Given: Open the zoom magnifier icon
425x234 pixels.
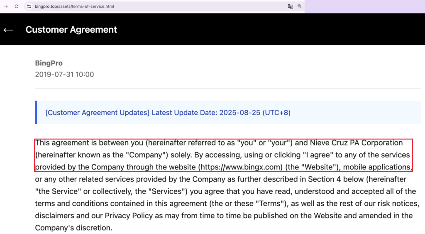Looking at the screenshot, I should [x=300, y=6].
